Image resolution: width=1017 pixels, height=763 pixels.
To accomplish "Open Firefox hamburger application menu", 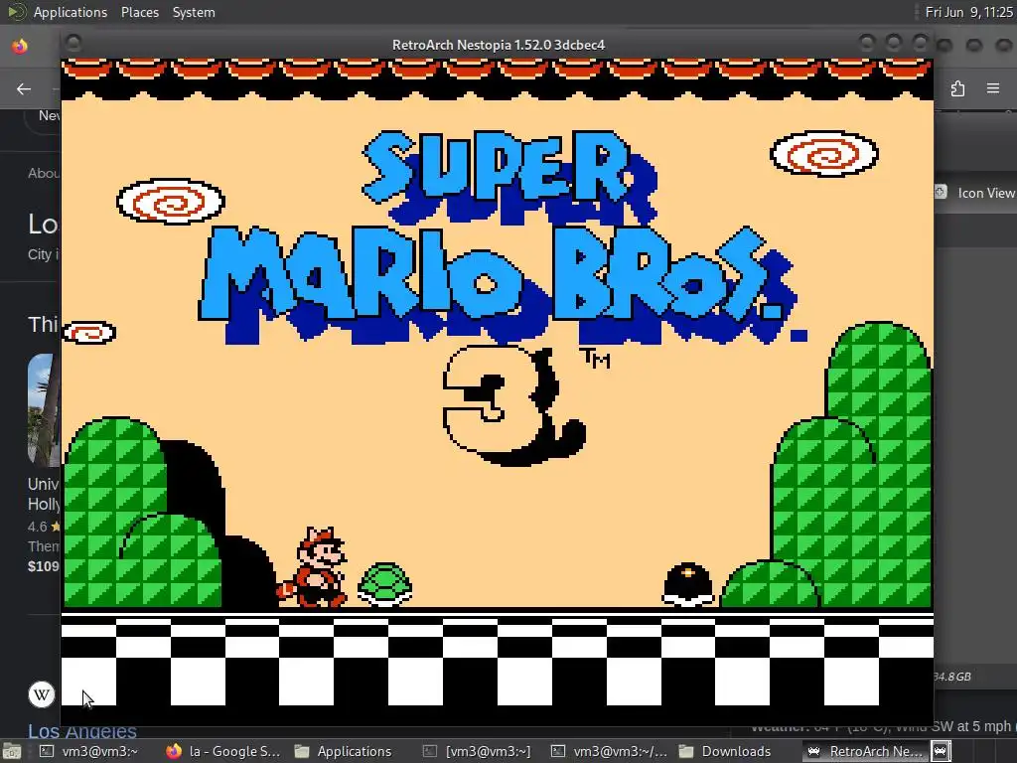I will click(993, 88).
